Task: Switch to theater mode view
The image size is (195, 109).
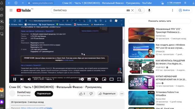Action: point(112,79)
